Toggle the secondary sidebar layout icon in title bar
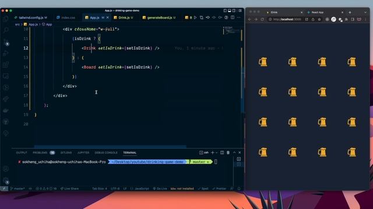The height and width of the screenshot is (209, 373). click(234, 10)
